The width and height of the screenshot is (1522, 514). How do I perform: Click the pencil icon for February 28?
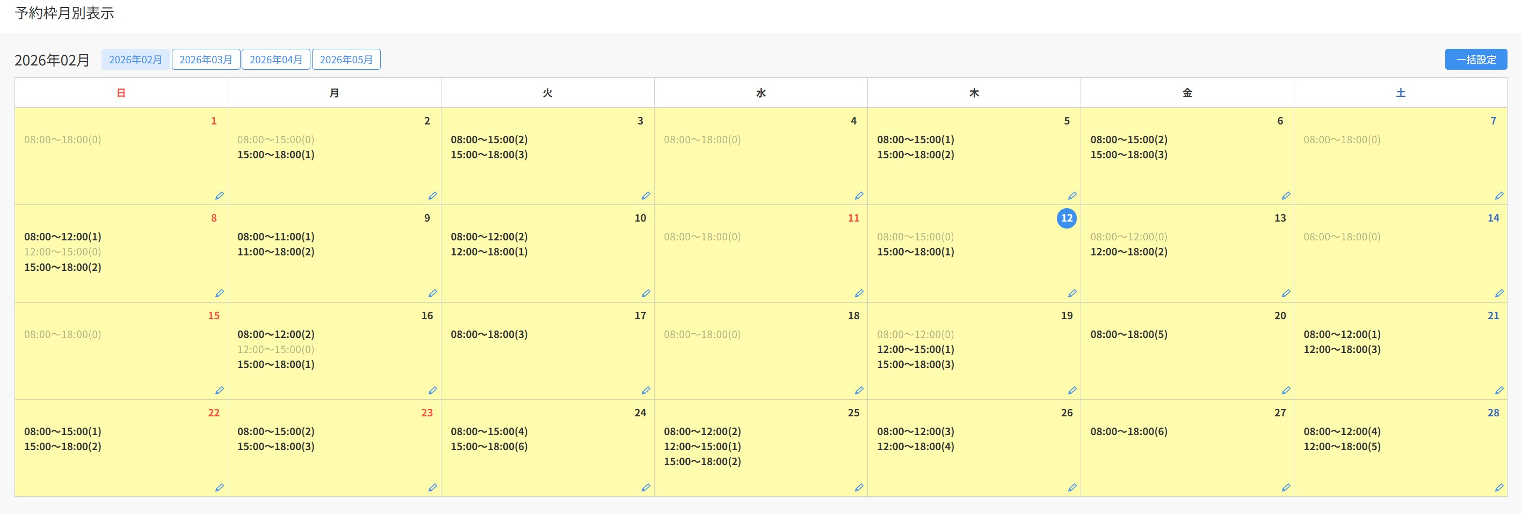[x=1498, y=488]
